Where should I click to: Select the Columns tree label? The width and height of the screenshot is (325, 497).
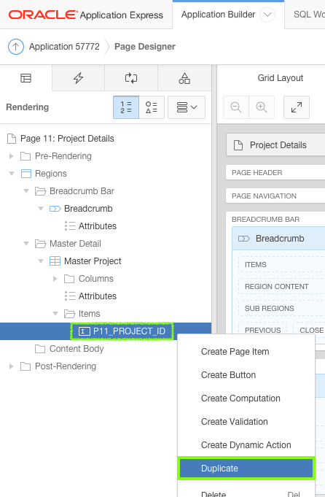[96, 279]
